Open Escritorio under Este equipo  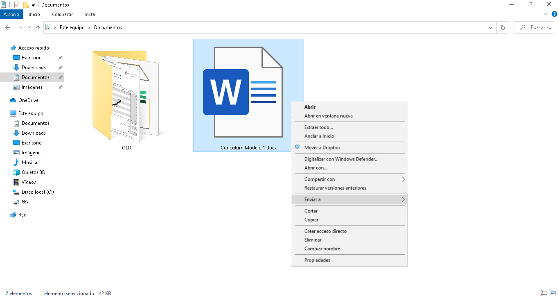pos(32,143)
